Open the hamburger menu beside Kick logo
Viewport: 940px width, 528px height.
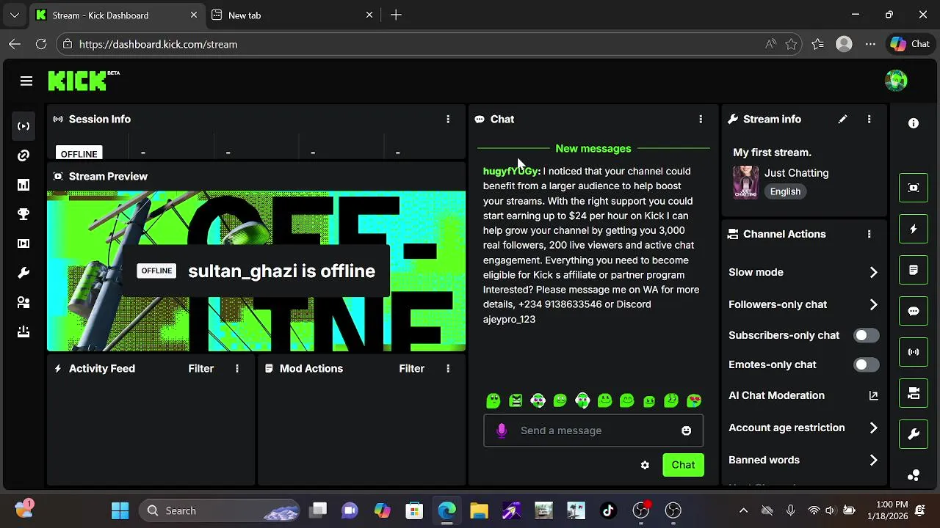tap(26, 81)
